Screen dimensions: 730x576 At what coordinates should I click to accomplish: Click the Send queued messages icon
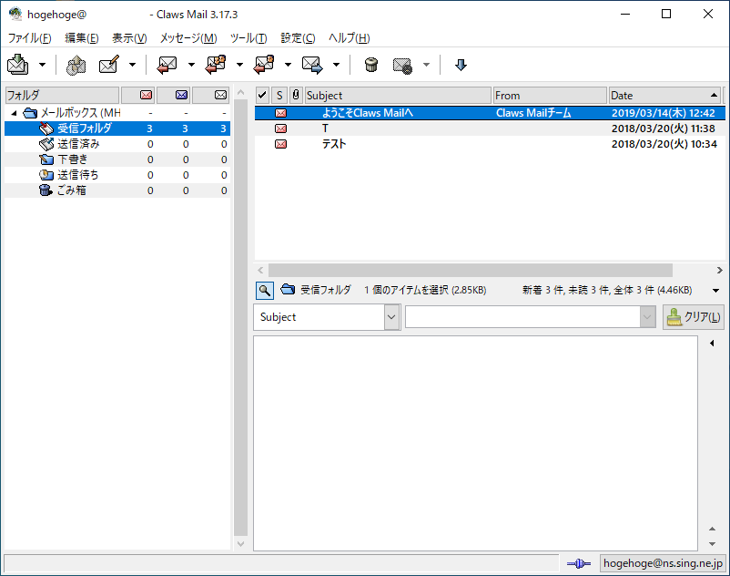click(x=76, y=65)
